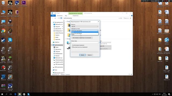Launch Steam from the desktop
The width and height of the screenshot is (172, 96).
3,41
